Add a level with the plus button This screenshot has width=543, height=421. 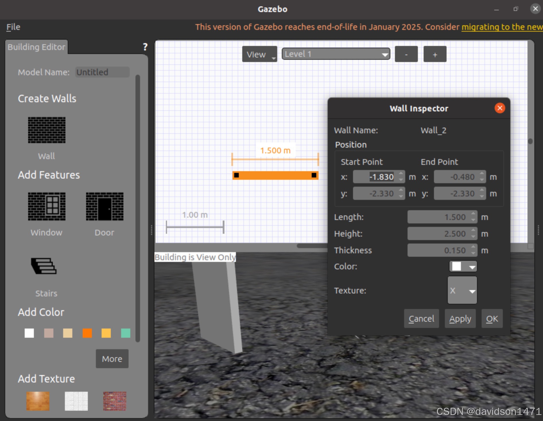[x=435, y=54]
